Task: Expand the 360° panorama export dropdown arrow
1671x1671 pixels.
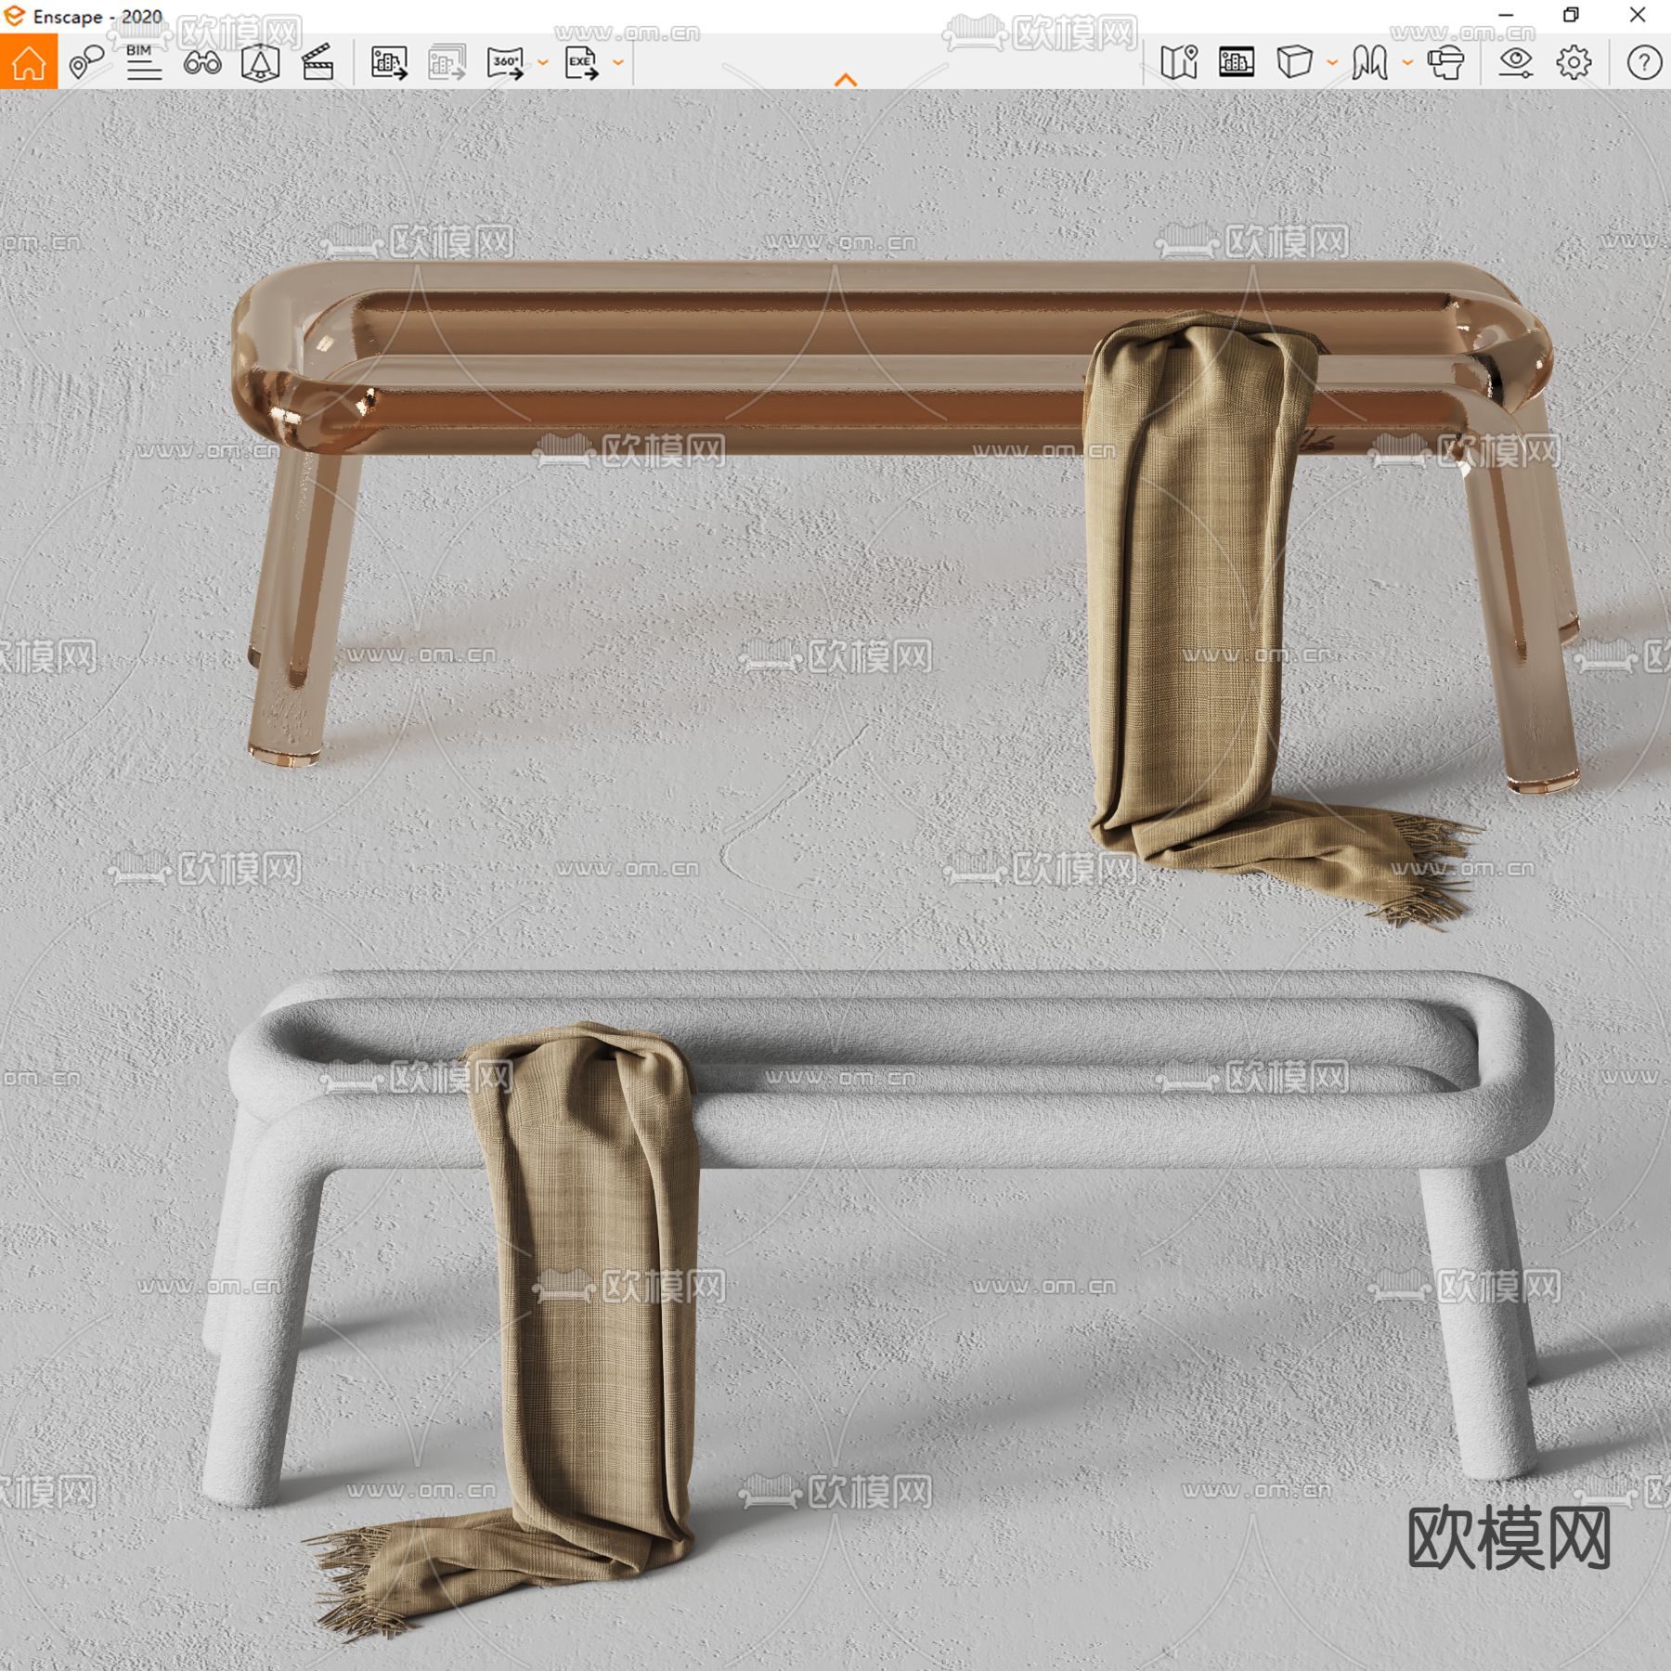Action: point(543,63)
